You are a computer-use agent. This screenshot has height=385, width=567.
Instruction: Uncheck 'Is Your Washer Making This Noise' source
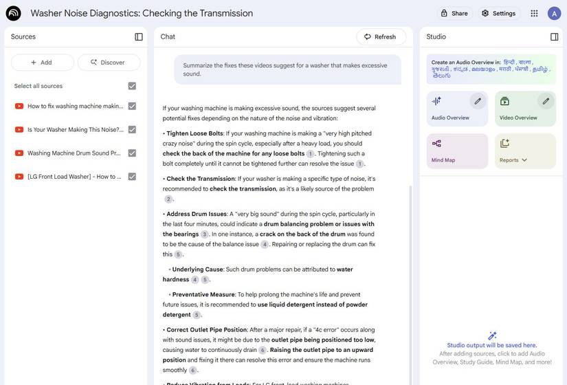[x=132, y=129]
